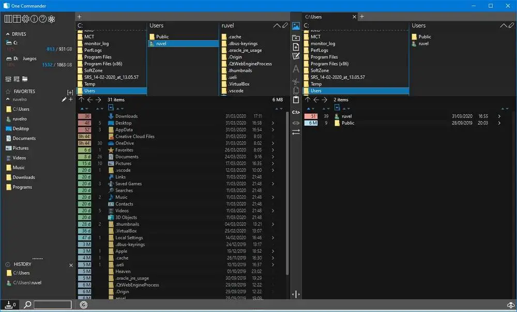Click the circular refresh icon in bottom bar
The image size is (517, 312).
pyautogui.click(x=83, y=305)
